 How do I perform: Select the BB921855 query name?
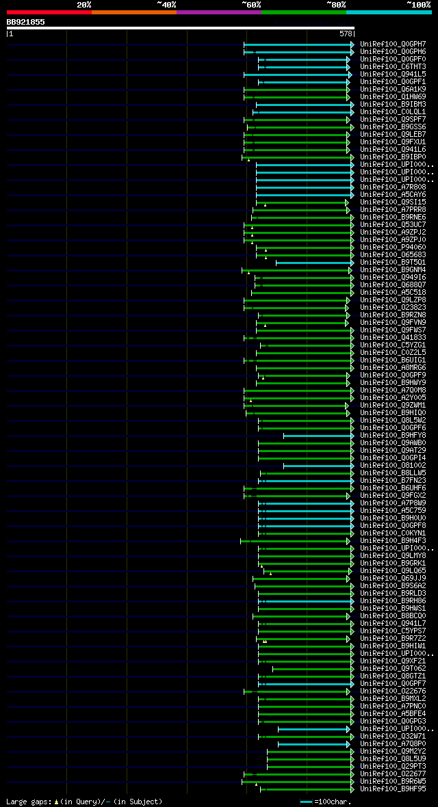(x=26, y=22)
